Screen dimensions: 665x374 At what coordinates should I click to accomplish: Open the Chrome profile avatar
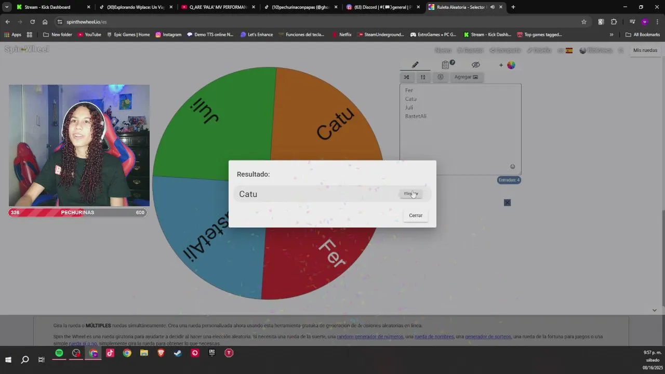coord(645,22)
